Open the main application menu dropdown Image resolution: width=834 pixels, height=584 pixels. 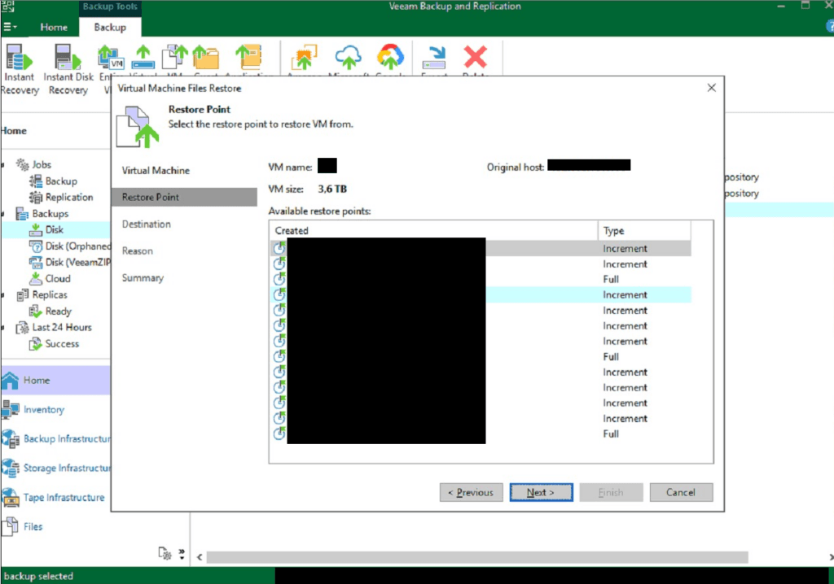(11, 27)
